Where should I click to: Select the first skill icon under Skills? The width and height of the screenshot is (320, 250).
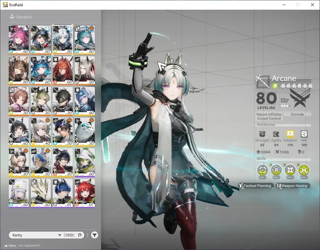262,170
